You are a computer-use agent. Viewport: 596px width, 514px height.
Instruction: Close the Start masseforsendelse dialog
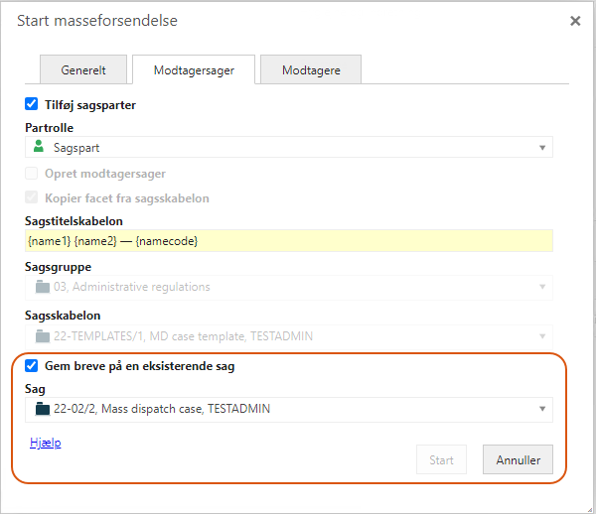pos(575,21)
